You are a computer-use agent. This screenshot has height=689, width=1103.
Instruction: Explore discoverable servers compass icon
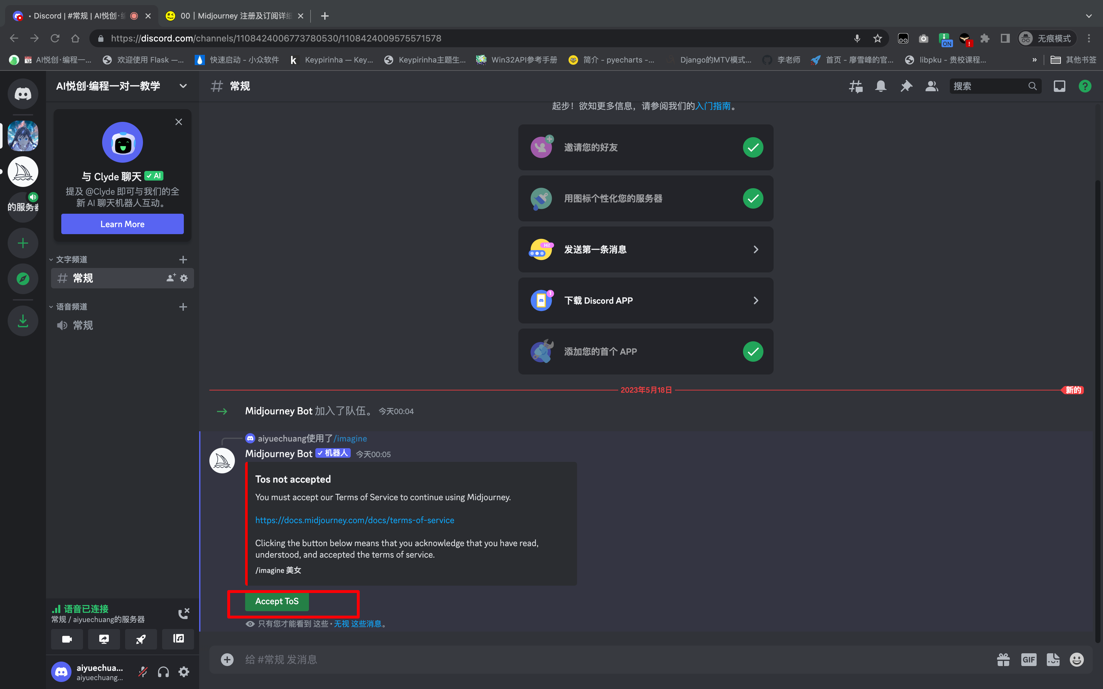click(23, 278)
